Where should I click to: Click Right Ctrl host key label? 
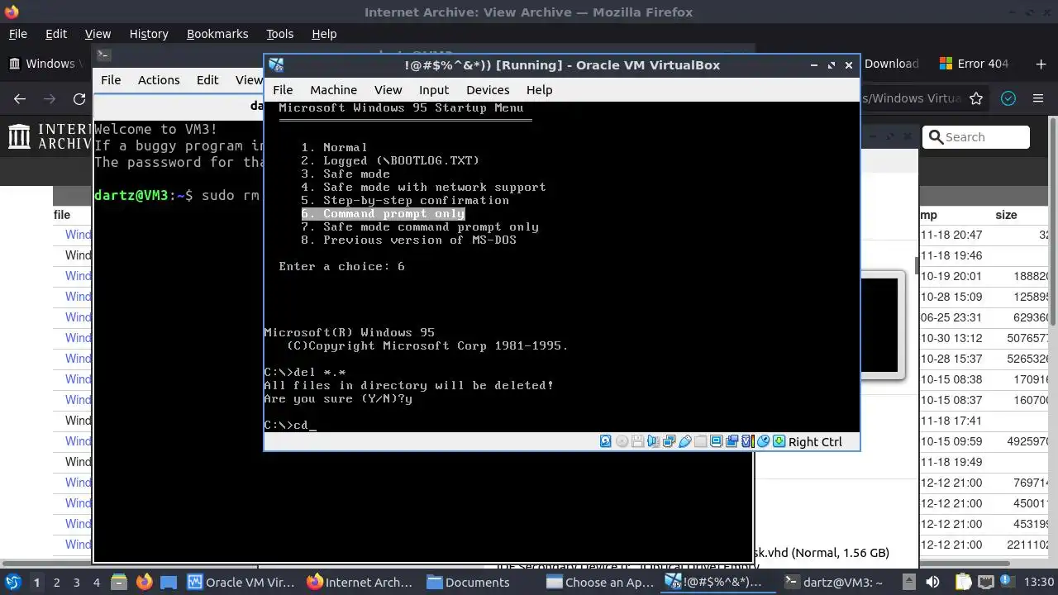click(x=815, y=442)
